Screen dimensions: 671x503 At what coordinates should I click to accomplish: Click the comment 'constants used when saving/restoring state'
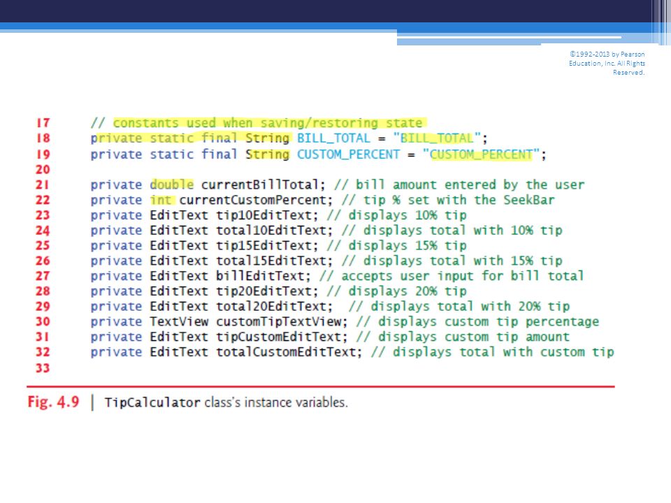pyautogui.click(x=268, y=123)
